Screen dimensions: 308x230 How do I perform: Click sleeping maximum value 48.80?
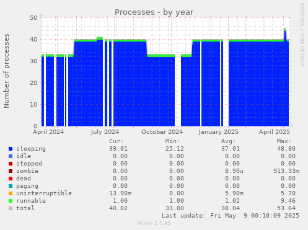click(286, 149)
